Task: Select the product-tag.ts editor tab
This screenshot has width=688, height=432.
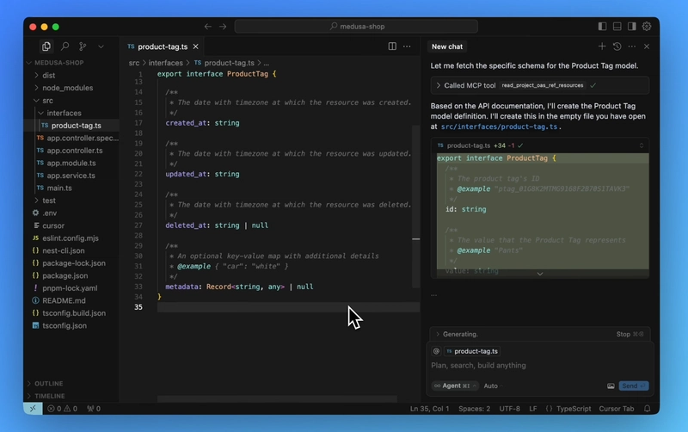Action: point(163,46)
